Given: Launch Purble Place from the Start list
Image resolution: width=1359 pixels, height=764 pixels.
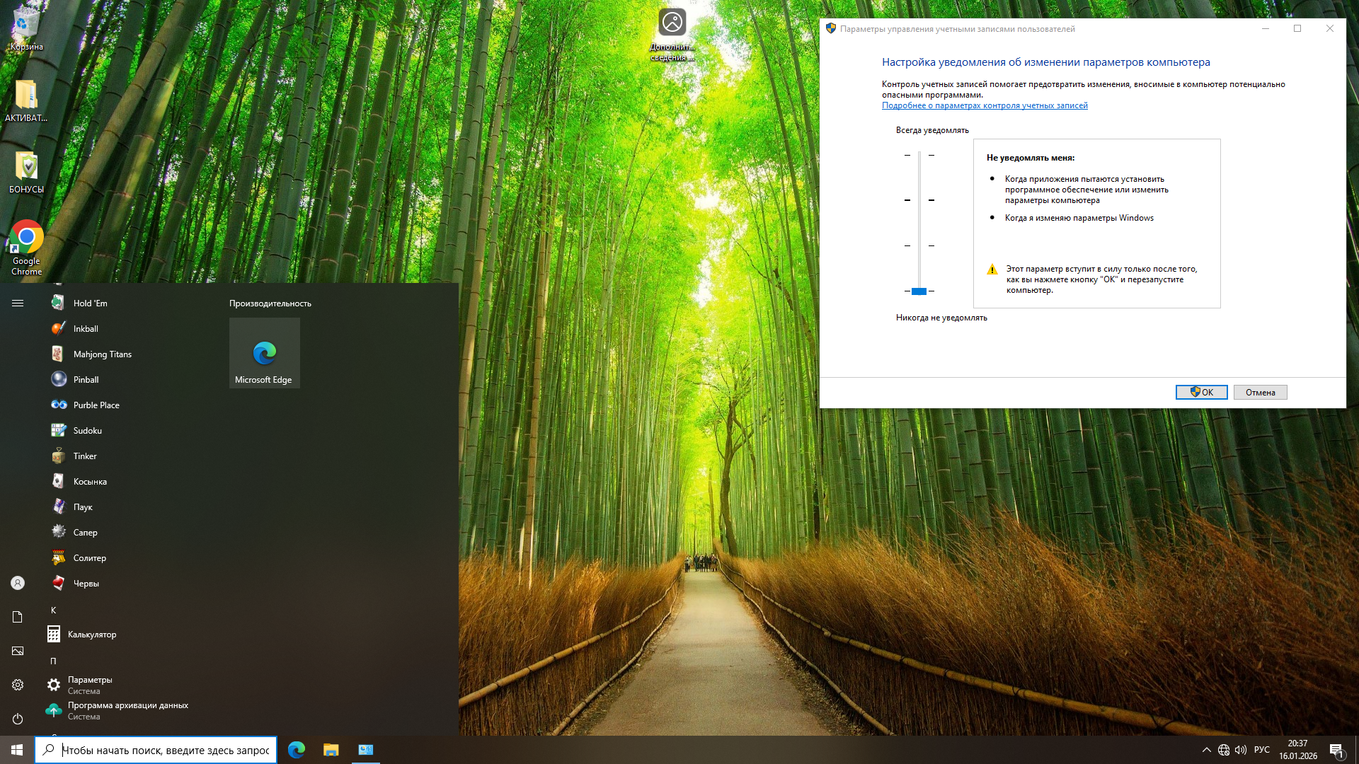Looking at the screenshot, I should click(x=96, y=405).
